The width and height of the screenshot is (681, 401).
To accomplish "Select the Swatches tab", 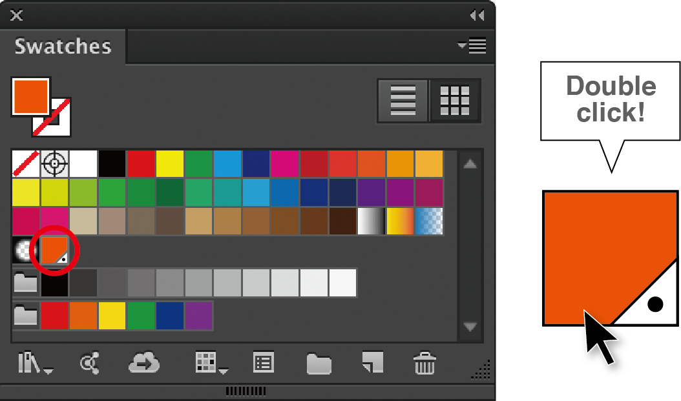I will pyautogui.click(x=63, y=47).
